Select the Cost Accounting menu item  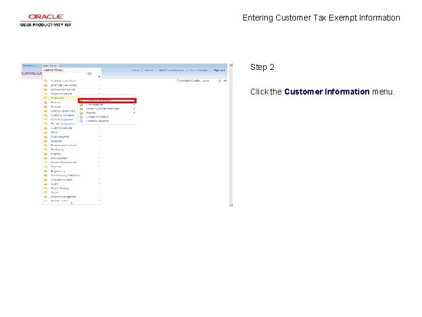60,137
